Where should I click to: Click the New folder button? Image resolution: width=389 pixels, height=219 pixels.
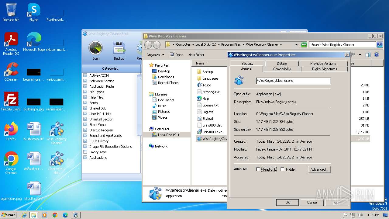[196, 55]
